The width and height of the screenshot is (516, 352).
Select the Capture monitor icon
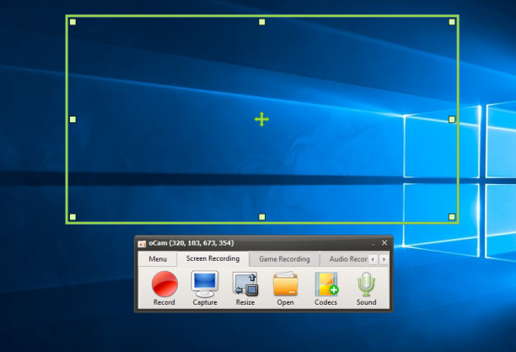(205, 284)
